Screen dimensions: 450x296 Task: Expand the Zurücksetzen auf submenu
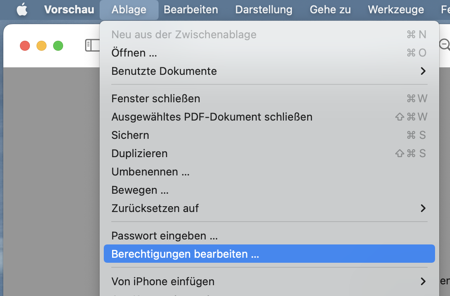click(155, 208)
